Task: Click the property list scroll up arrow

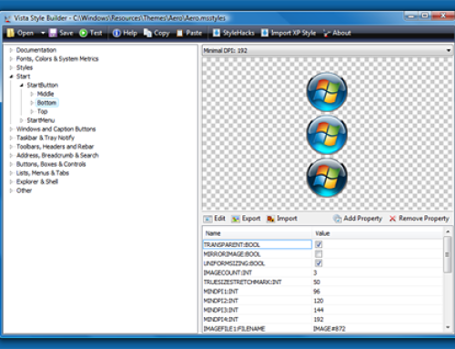Action: click(x=448, y=231)
